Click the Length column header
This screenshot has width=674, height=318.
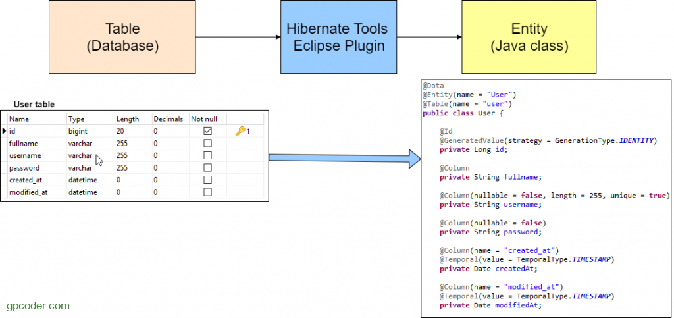128,119
